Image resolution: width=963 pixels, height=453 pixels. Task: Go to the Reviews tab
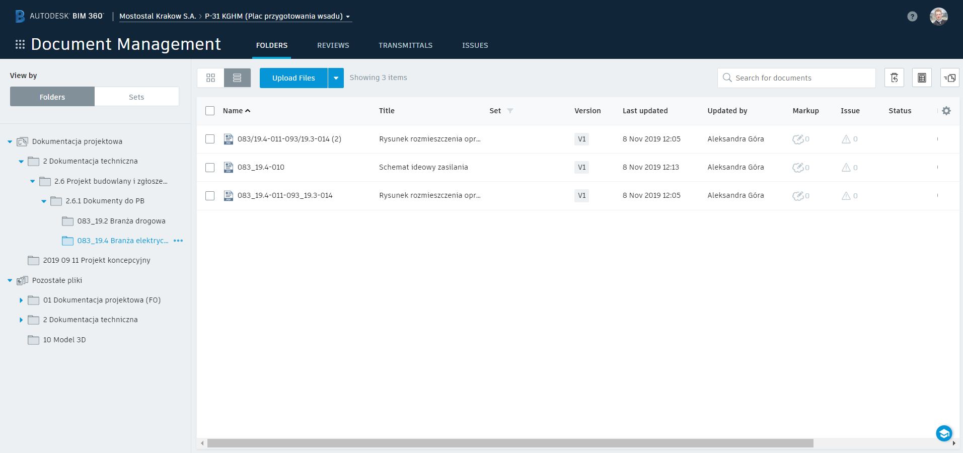[x=333, y=45]
